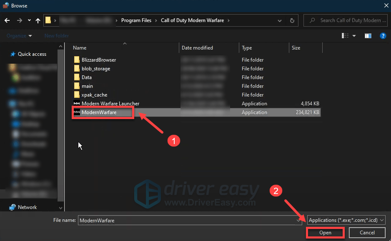Image resolution: width=391 pixels, height=241 pixels.
Task: Open the File name dropdown arrow
Action: point(297,220)
